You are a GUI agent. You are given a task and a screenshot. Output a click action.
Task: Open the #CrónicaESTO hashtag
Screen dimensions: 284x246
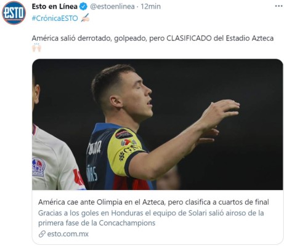[55, 18]
